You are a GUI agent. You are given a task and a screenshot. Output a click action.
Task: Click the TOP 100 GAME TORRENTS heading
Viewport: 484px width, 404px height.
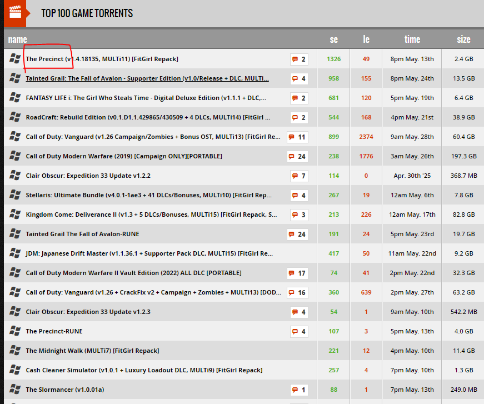click(x=87, y=13)
